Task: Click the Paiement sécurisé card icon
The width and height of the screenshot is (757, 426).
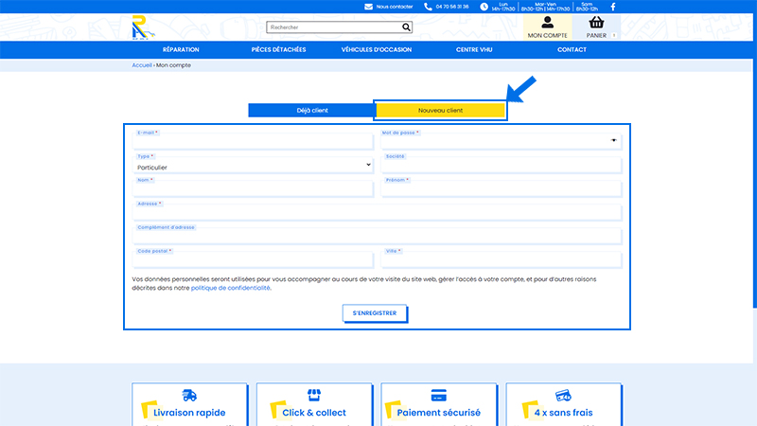Action: coord(438,396)
